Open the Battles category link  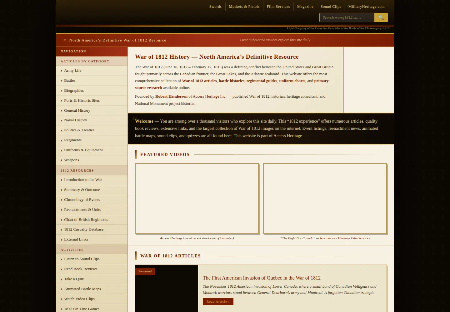pos(92,80)
